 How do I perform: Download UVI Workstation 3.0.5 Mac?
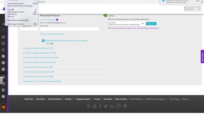coord(38,67)
